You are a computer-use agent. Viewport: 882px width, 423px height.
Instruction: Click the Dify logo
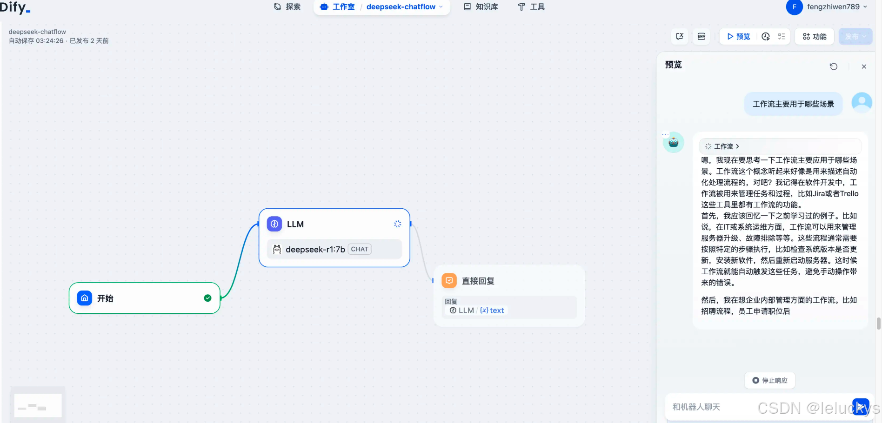click(x=15, y=7)
